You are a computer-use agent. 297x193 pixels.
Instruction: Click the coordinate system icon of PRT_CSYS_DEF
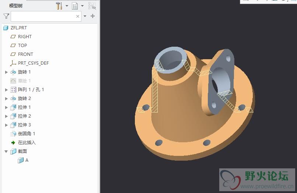(13, 63)
